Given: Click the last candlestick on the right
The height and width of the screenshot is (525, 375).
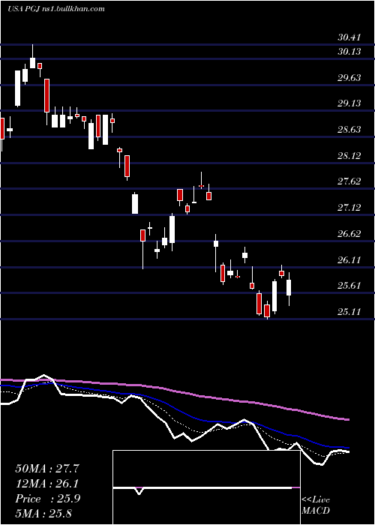Looking at the screenshot, I should tap(289, 289).
